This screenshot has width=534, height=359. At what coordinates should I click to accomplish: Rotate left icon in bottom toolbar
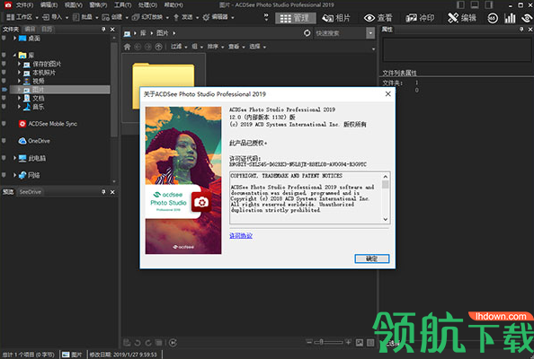[138, 343]
